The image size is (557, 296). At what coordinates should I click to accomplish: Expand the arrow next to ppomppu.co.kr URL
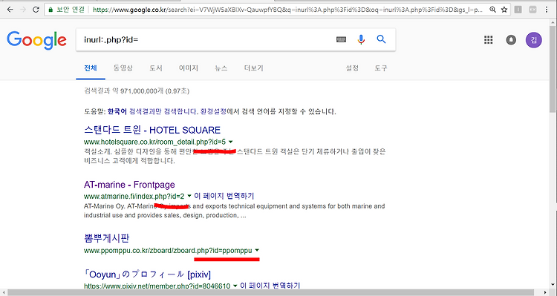pos(257,250)
